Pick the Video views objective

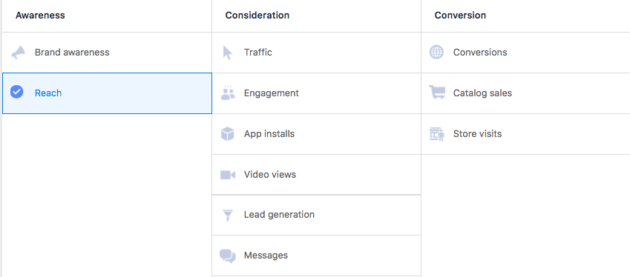(317, 175)
